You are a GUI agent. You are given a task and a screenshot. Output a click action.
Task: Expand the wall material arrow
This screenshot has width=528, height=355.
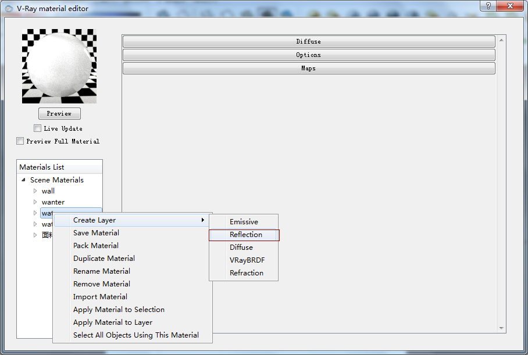coord(35,191)
